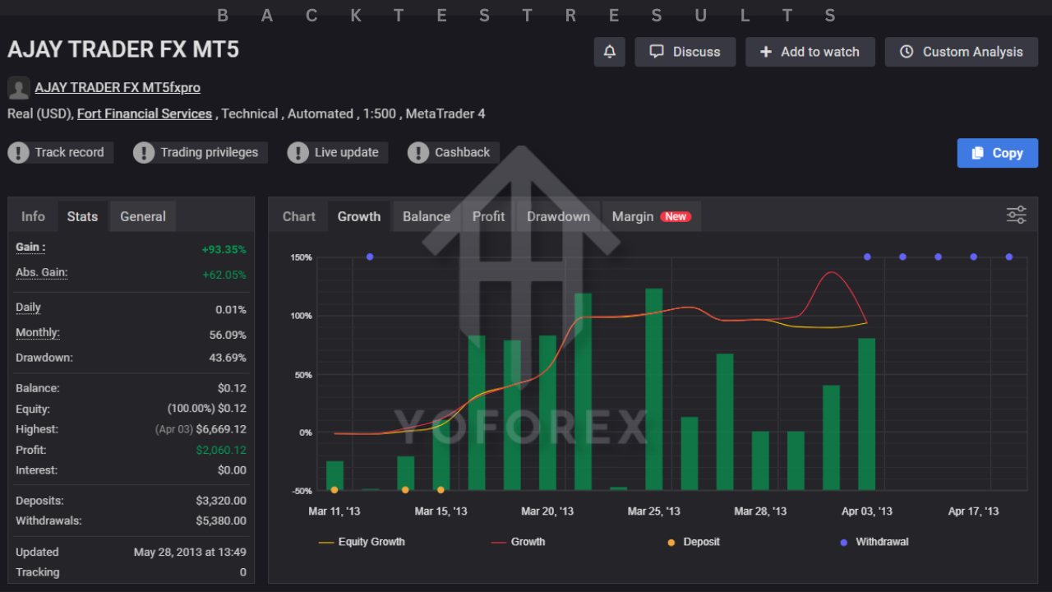
Task: Toggle Withdrawal legend entry
Action: 874,542
